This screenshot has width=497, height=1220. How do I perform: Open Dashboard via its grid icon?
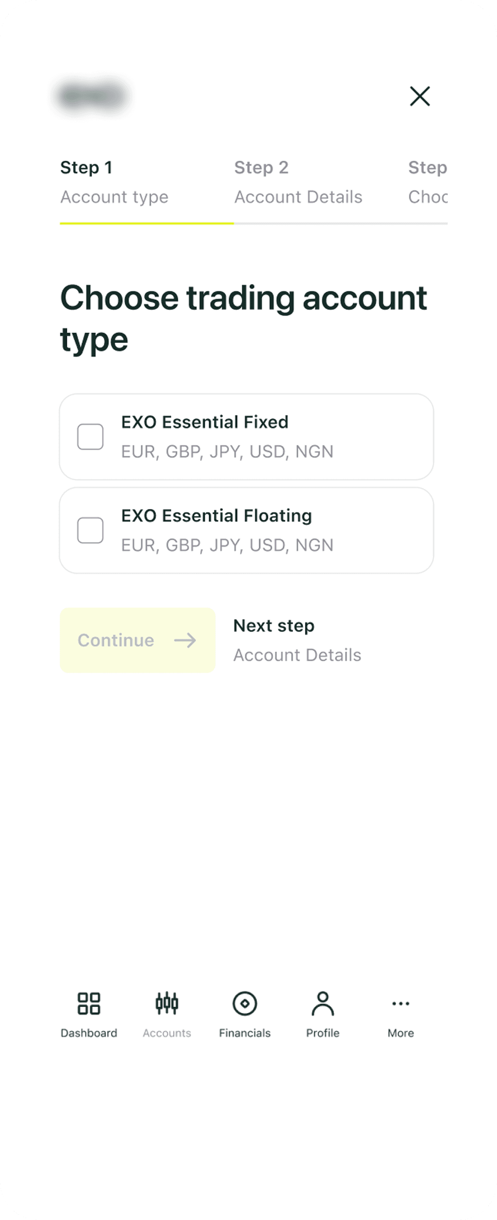tap(89, 1003)
